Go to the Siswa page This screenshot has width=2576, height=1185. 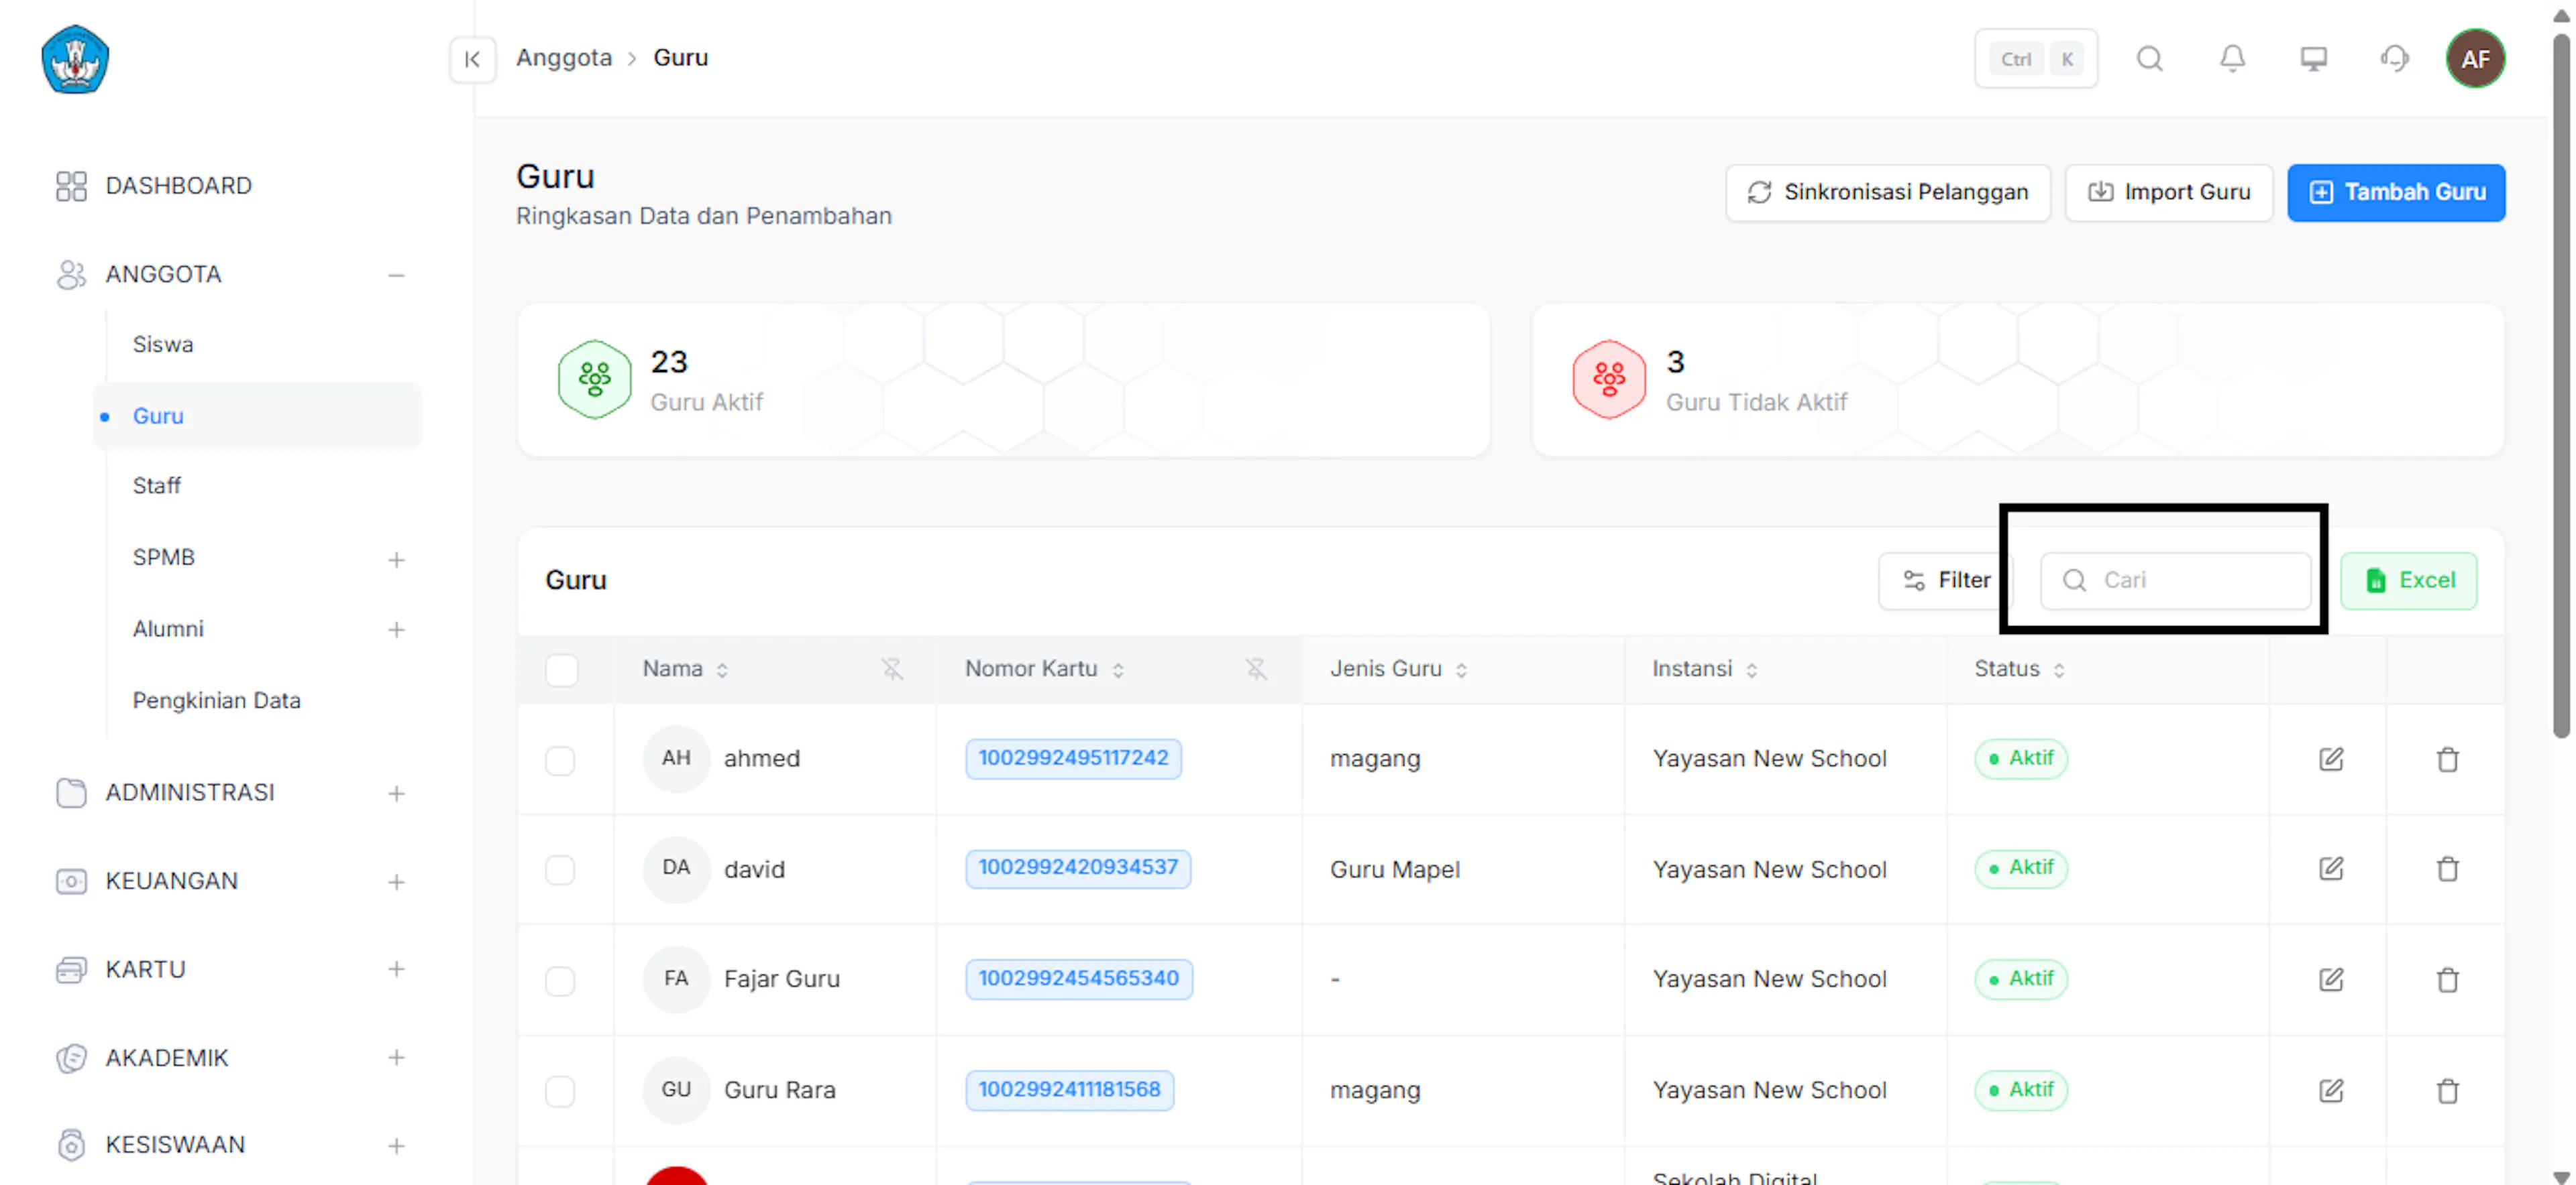click(x=163, y=345)
